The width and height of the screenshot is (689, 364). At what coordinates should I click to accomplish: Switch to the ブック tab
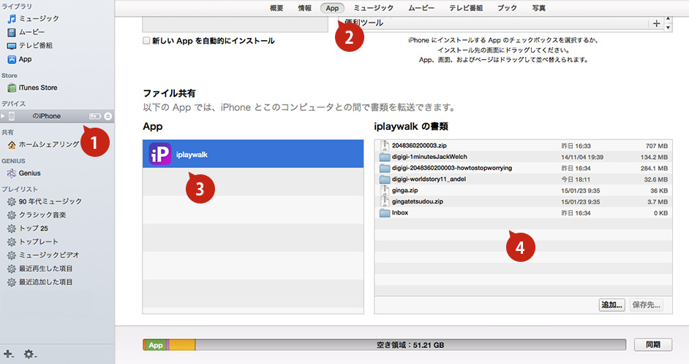(x=507, y=8)
